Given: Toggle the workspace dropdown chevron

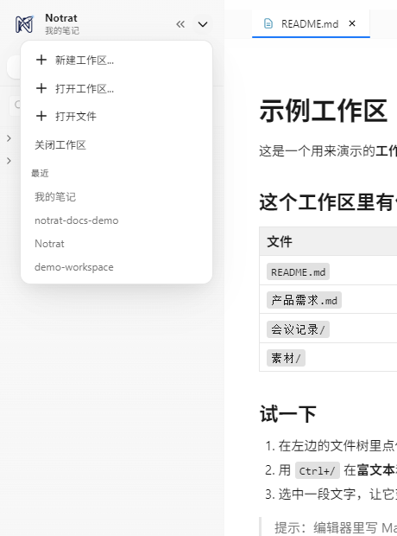Looking at the screenshot, I should [203, 24].
